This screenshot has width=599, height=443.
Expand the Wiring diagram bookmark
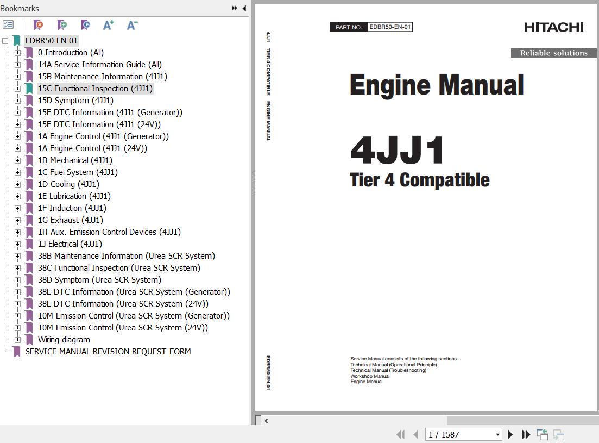pyautogui.click(x=17, y=340)
